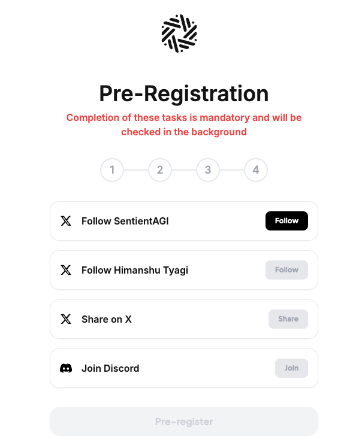Click the black Follow button for SentientAGI
The width and height of the screenshot is (356, 446).
286,221
